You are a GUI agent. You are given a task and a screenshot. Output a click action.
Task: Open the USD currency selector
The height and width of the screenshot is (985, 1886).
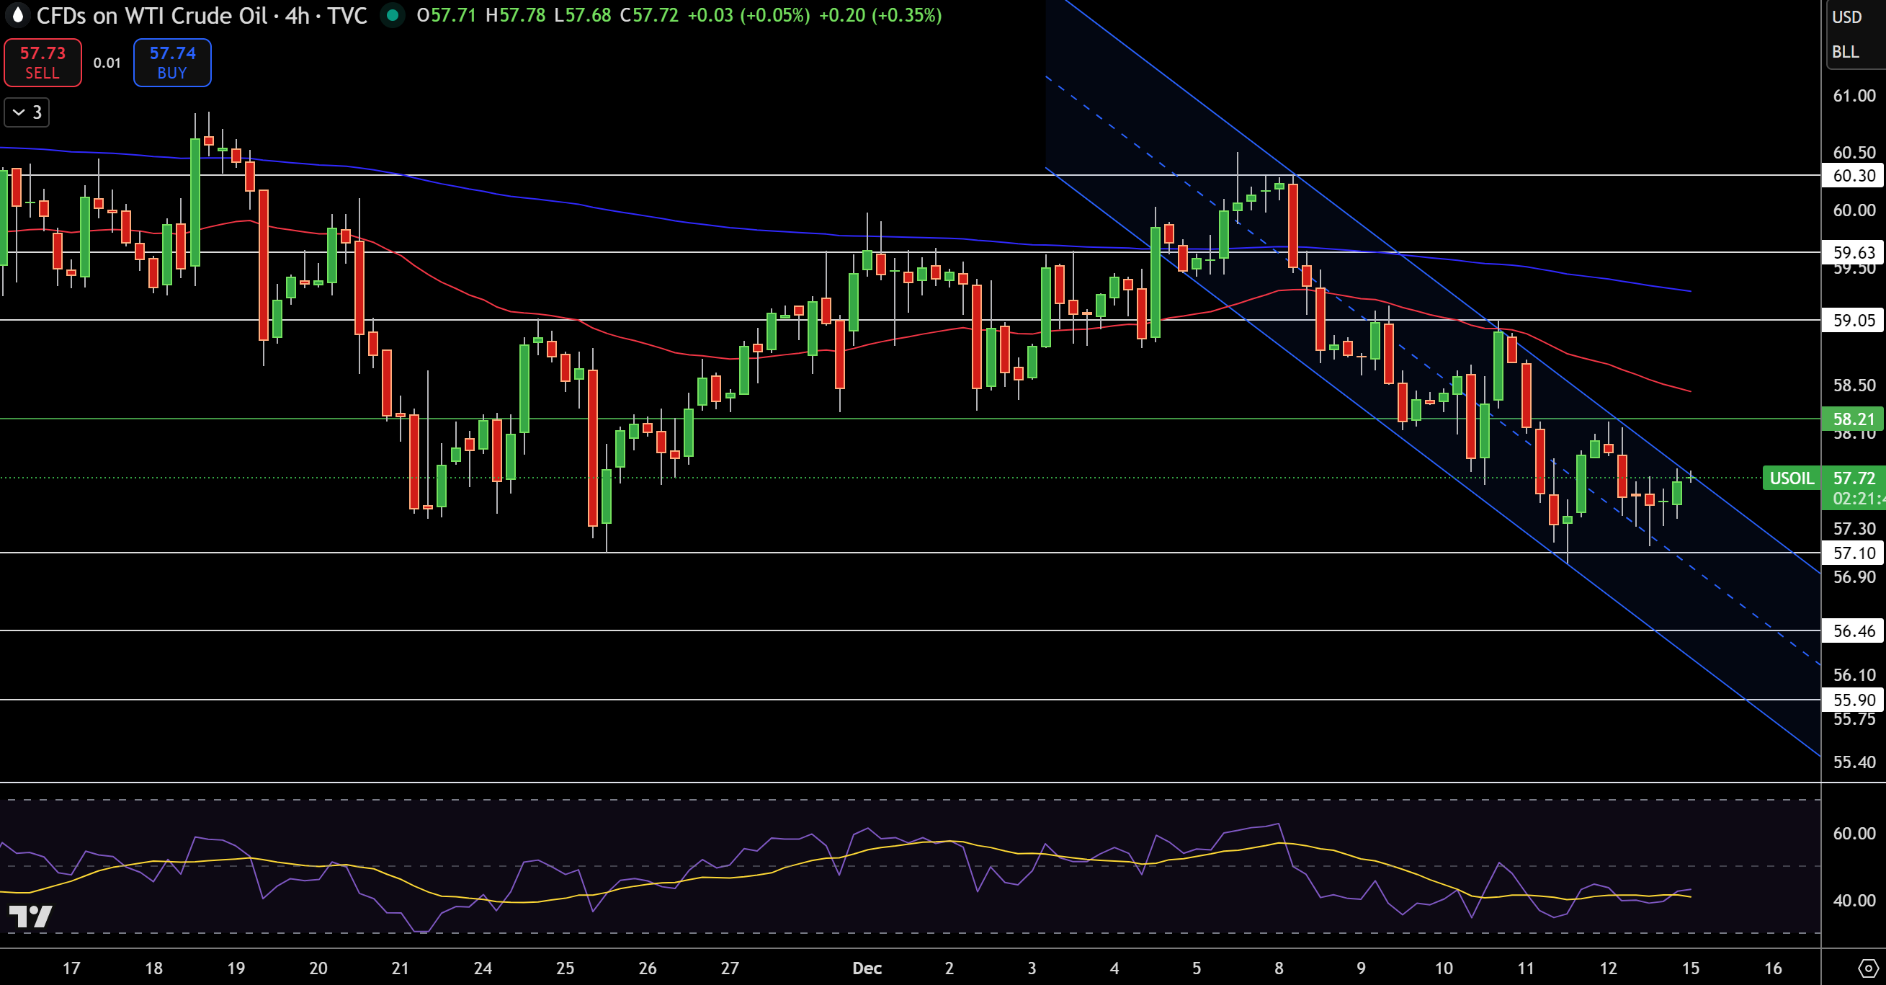[x=1846, y=17]
